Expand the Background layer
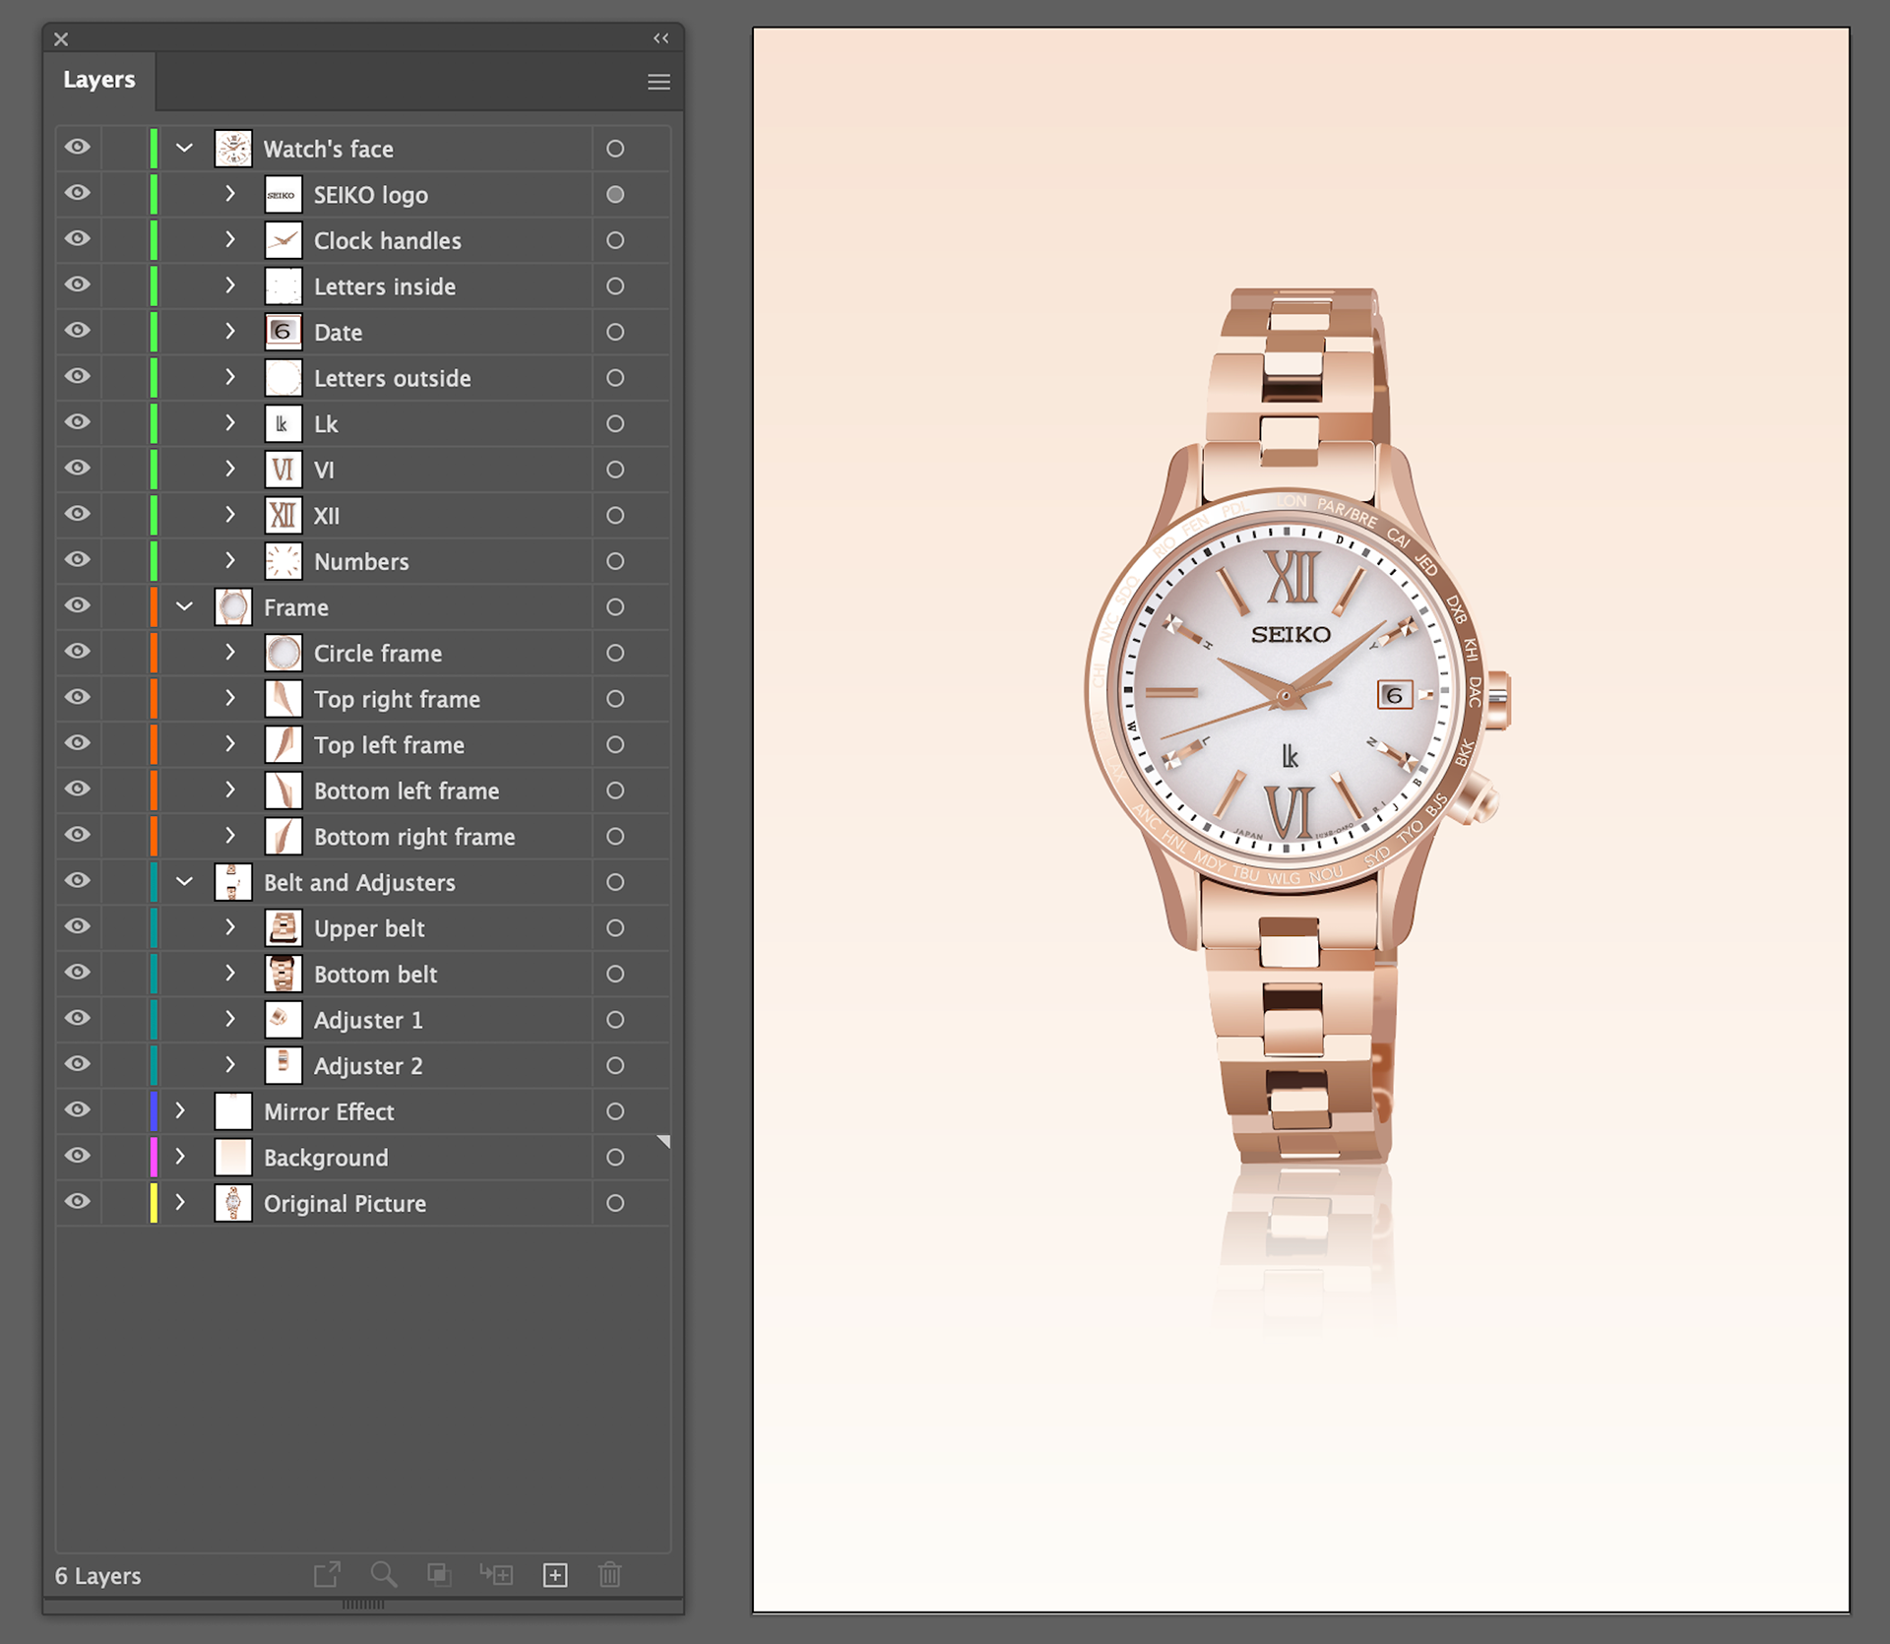Screen dimensions: 1890x1644 click(x=180, y=1157)
